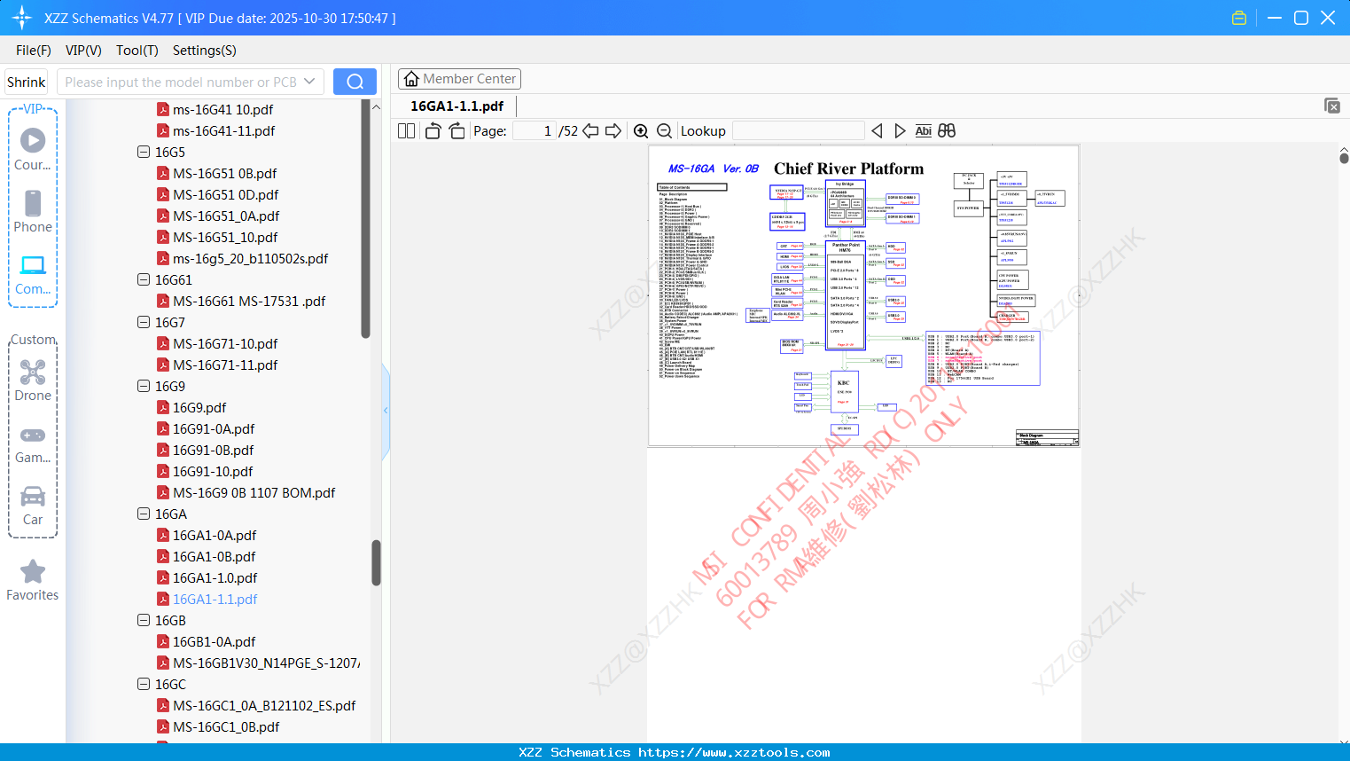Open the Favorites star

pos(33,580)
